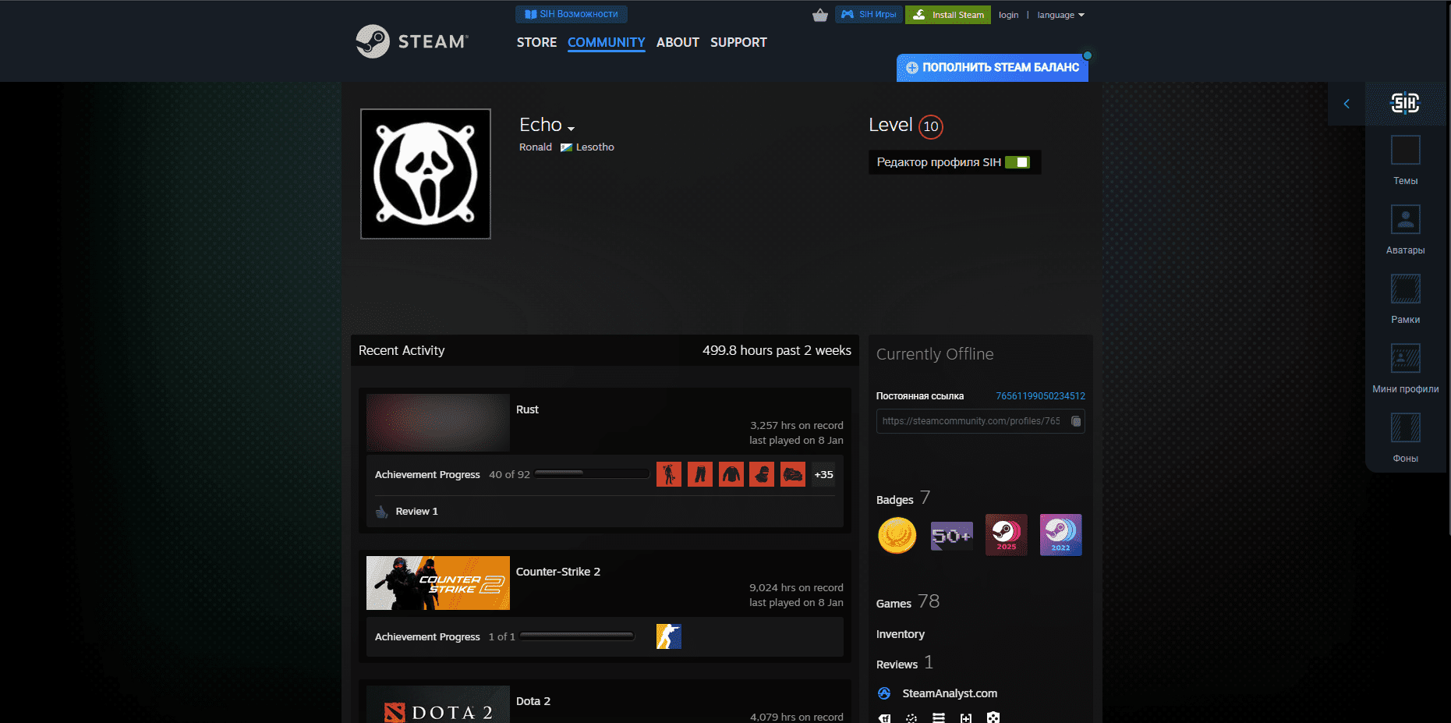Click the Steam cart icon in the header
1451x723 pixels.
click(819, 14)
